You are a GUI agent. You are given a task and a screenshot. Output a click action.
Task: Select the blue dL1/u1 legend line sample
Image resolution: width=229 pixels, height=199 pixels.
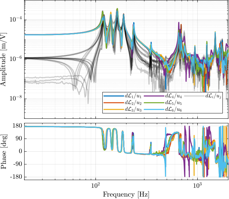(x=114, y=96)
